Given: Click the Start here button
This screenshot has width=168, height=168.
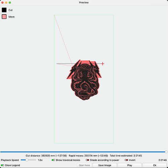Looking at the screenshot, I should coord(84,165).
